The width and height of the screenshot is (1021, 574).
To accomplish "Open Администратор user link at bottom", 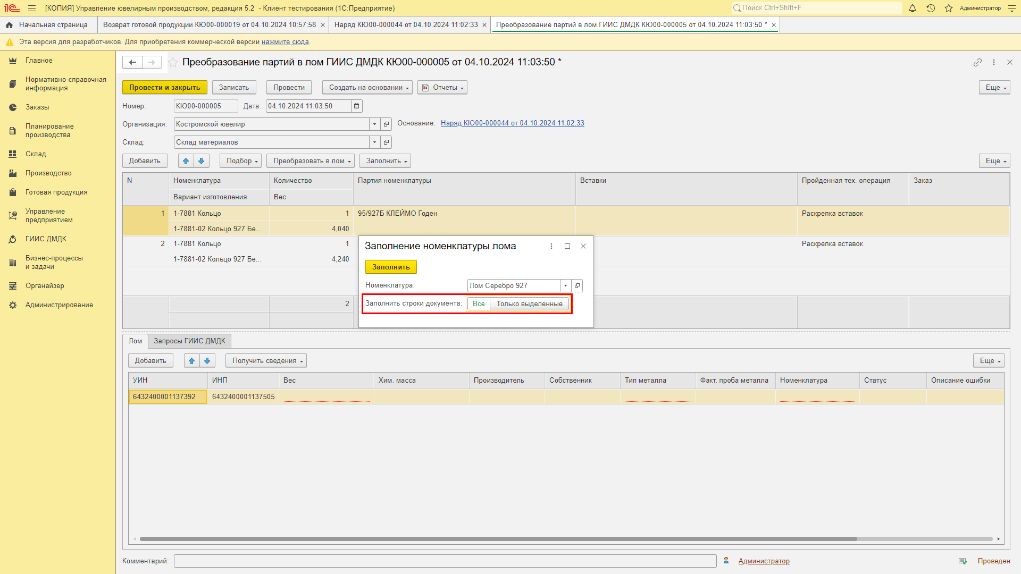I will pyautogui.click(x=764, y=561).
